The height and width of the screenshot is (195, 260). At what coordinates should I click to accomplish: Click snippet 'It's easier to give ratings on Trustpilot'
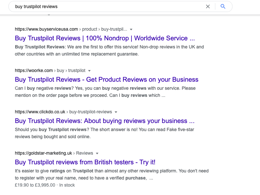[54, 171]
